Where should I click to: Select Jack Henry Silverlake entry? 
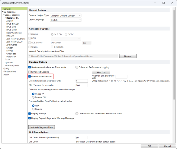pyautogui.click(x=16, y=39)
